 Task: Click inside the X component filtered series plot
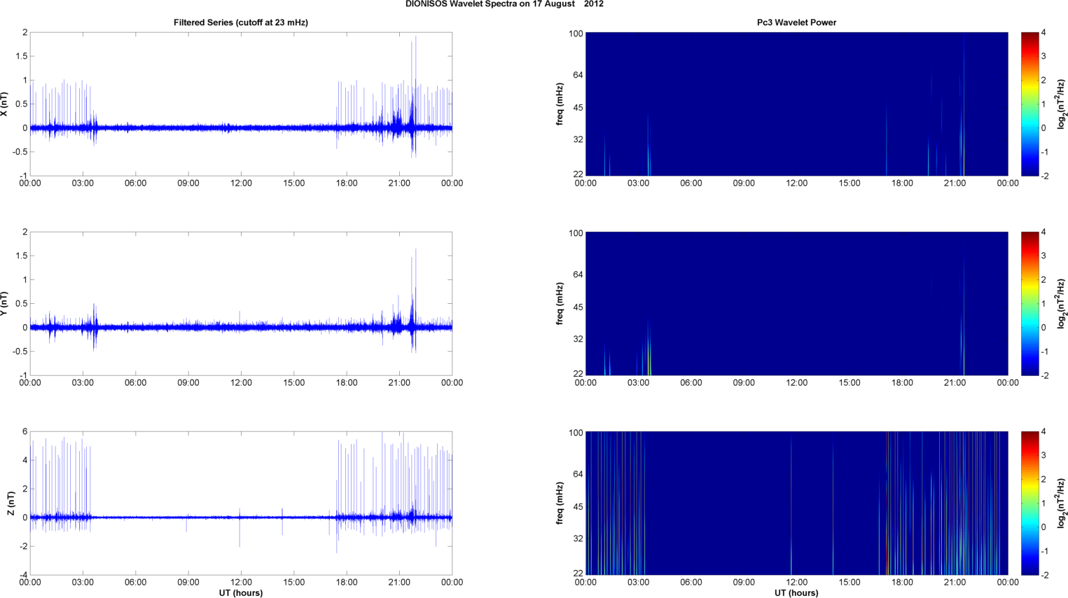point(241,104)
